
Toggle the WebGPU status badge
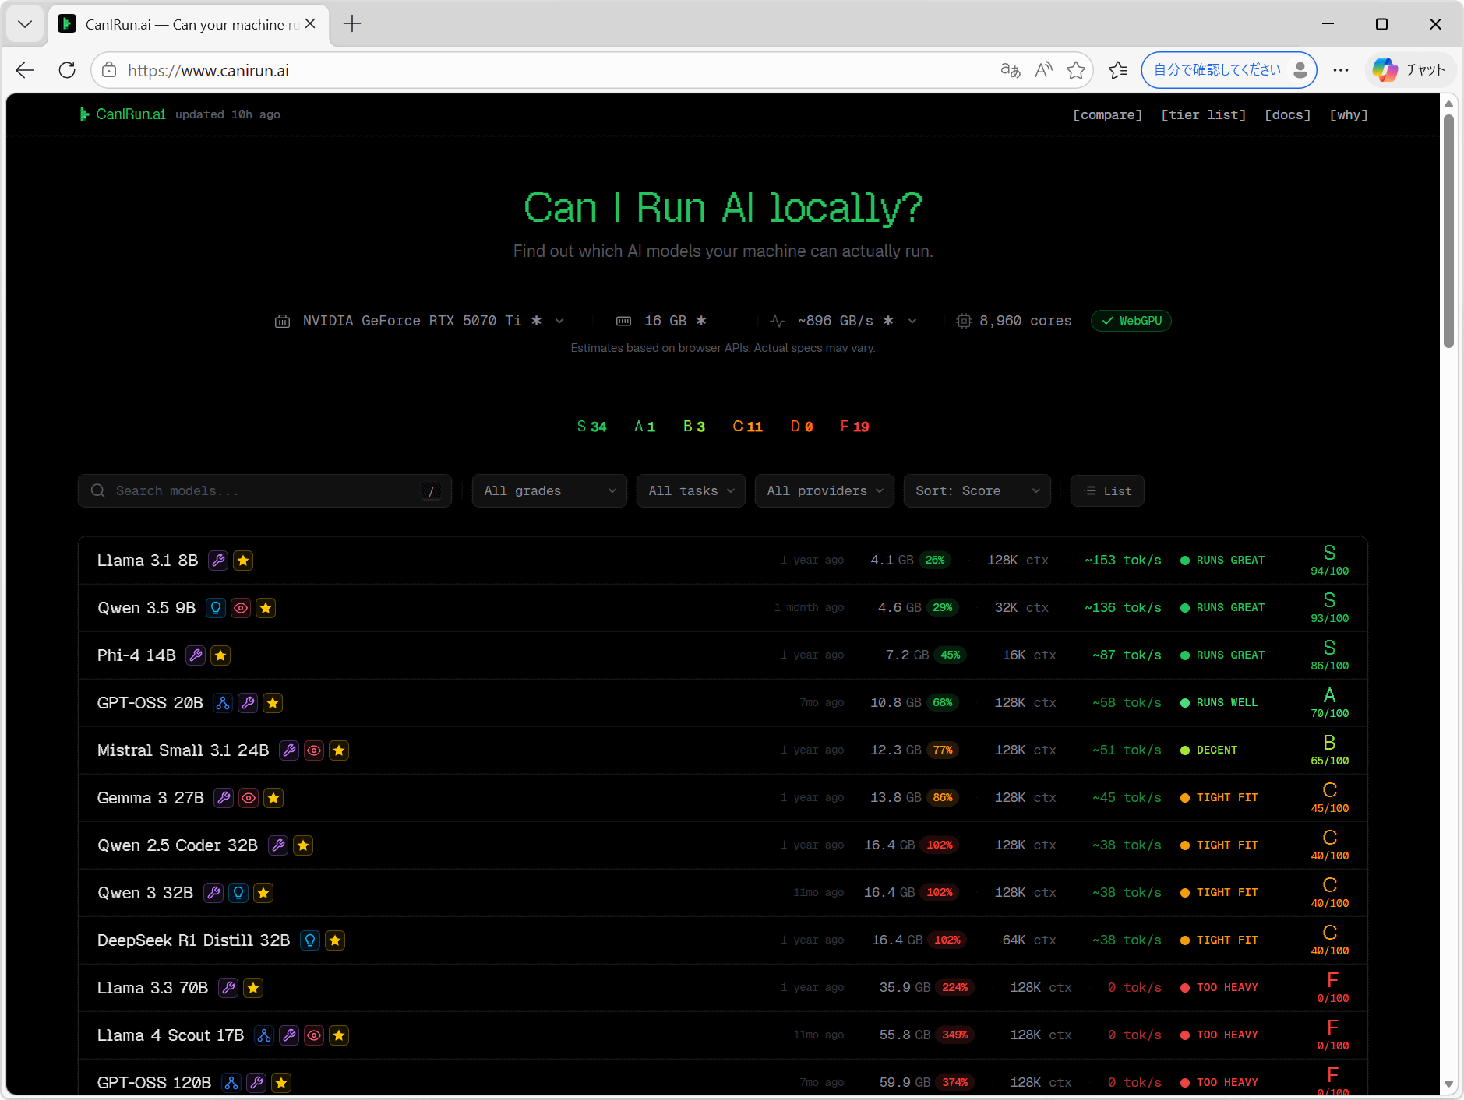click(1131, 321)
